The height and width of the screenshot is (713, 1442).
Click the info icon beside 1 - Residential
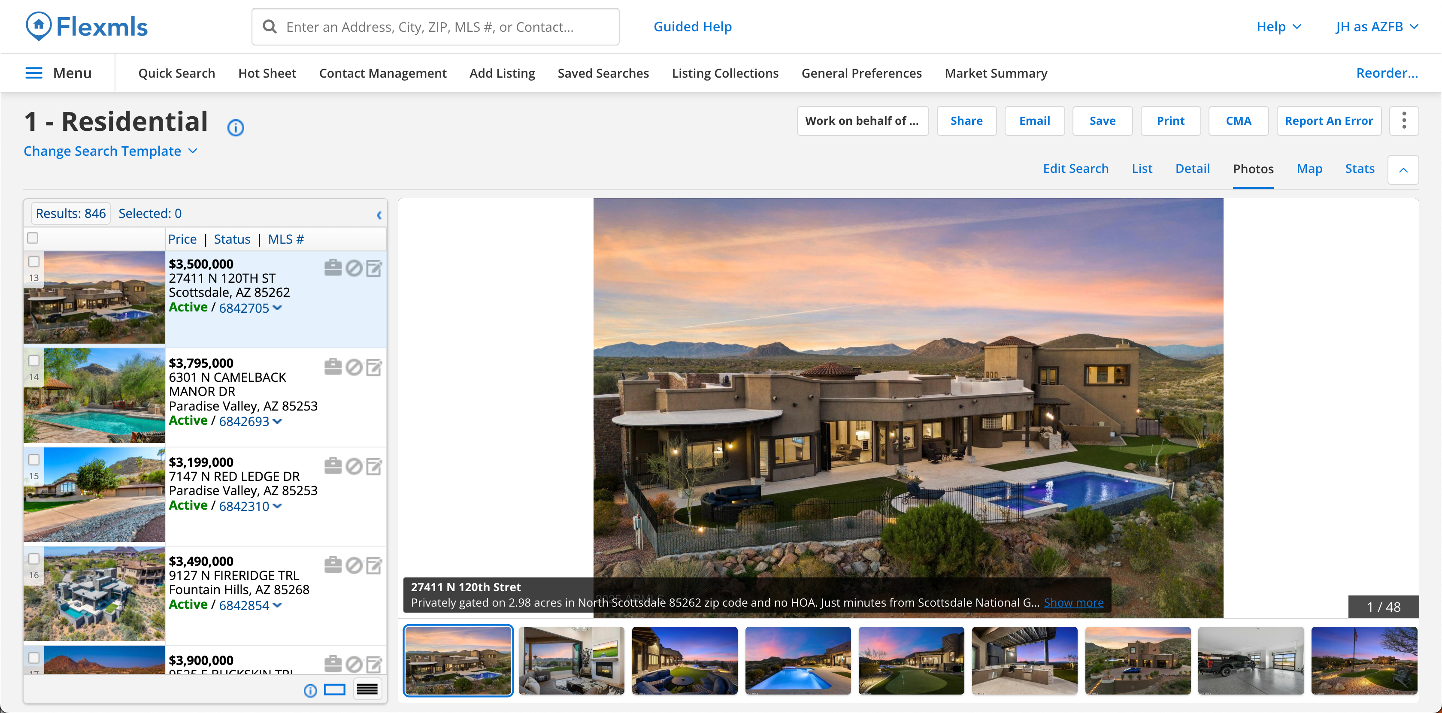[x=236, y=127]
